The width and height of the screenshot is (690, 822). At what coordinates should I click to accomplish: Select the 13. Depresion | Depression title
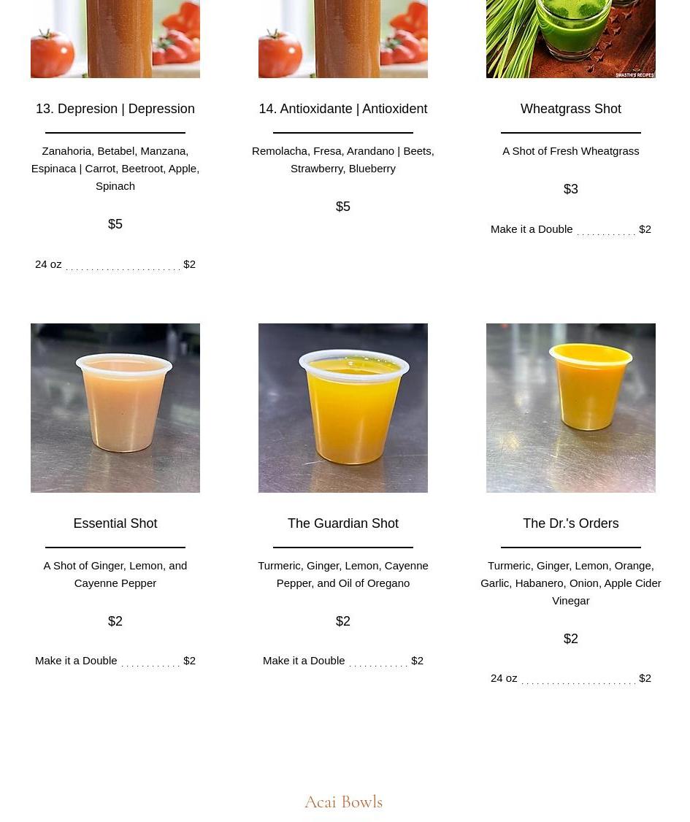[115, 109]
